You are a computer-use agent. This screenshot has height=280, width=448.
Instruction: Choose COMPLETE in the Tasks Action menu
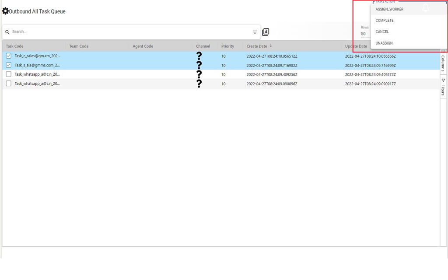click(x=385, y=21)
